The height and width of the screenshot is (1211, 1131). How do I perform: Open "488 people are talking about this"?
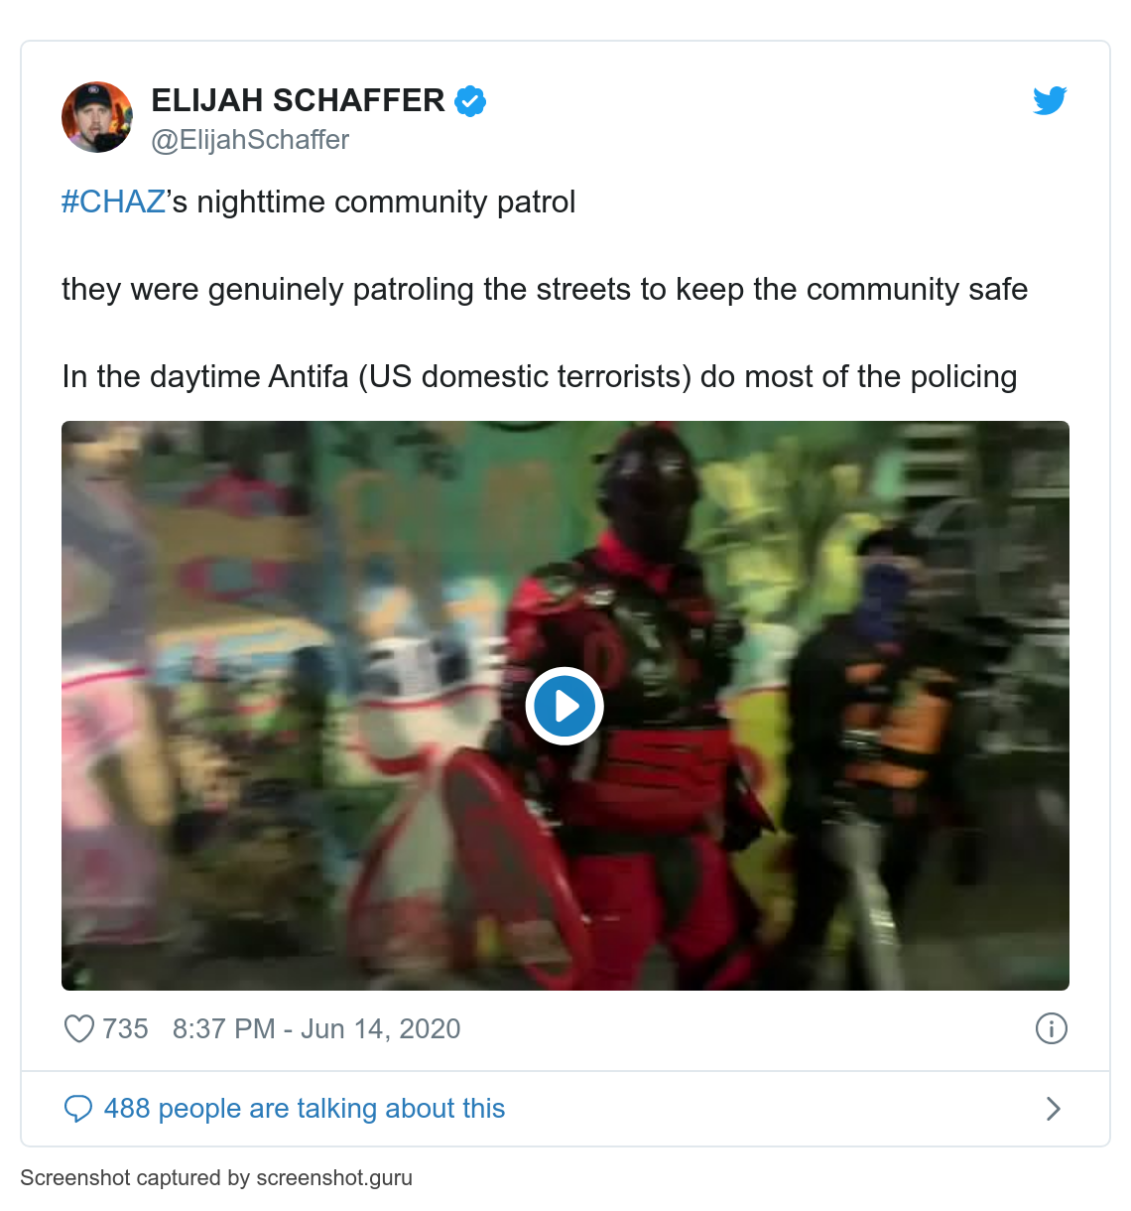(305, 1109)
